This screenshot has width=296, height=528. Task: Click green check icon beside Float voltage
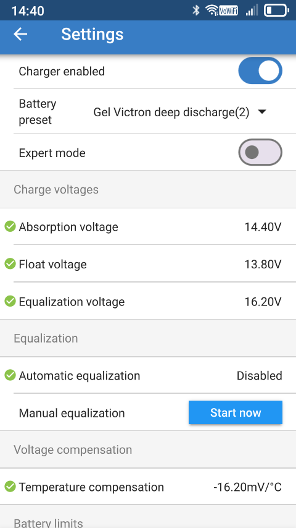(10, 264)
